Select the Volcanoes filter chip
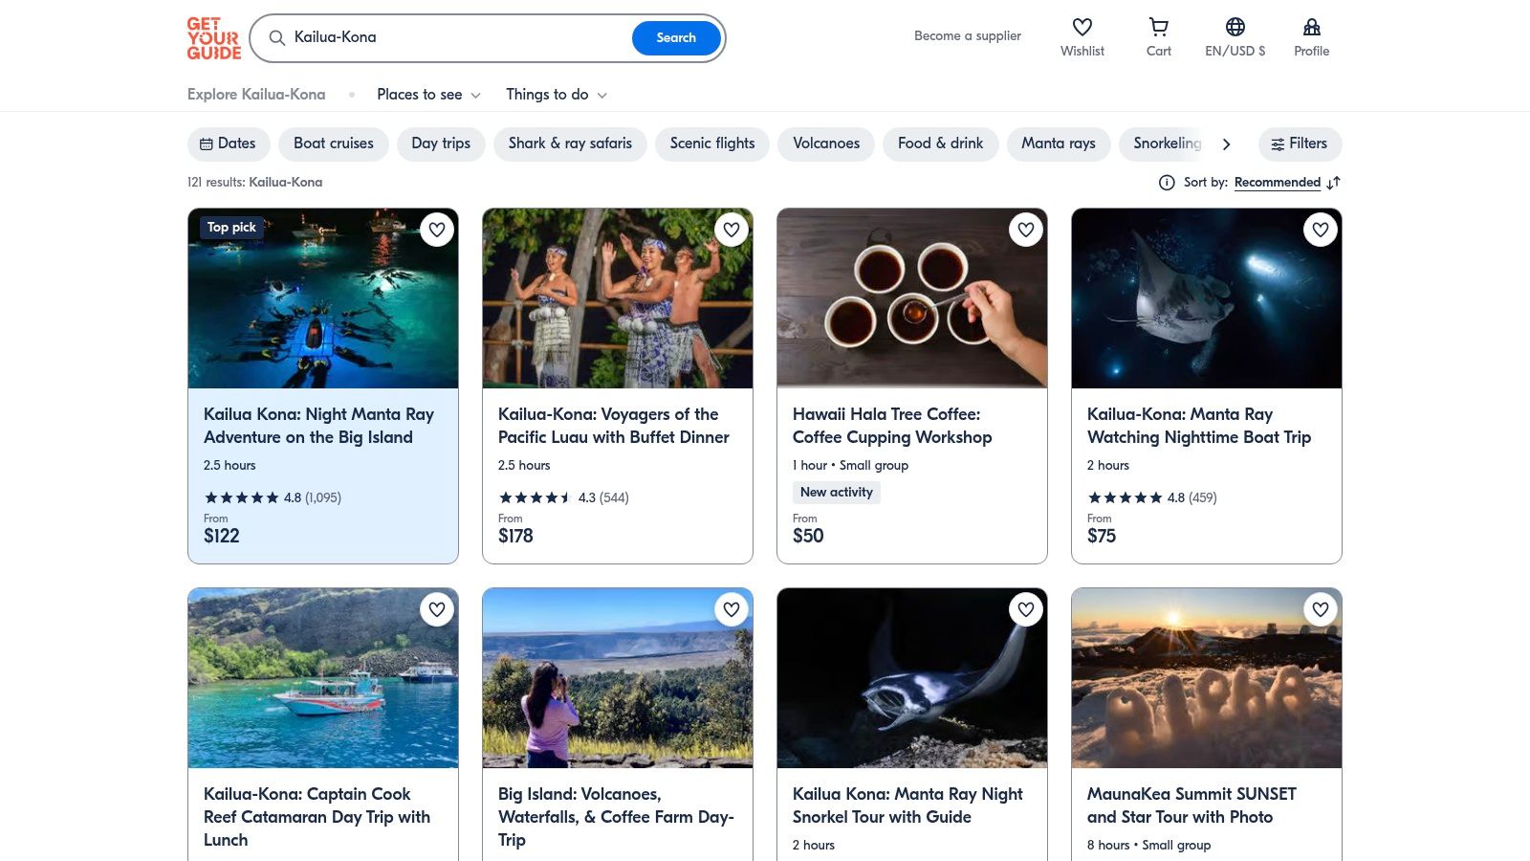The height and width of the screenshot is (861, 1530). (x=825, y=143)
